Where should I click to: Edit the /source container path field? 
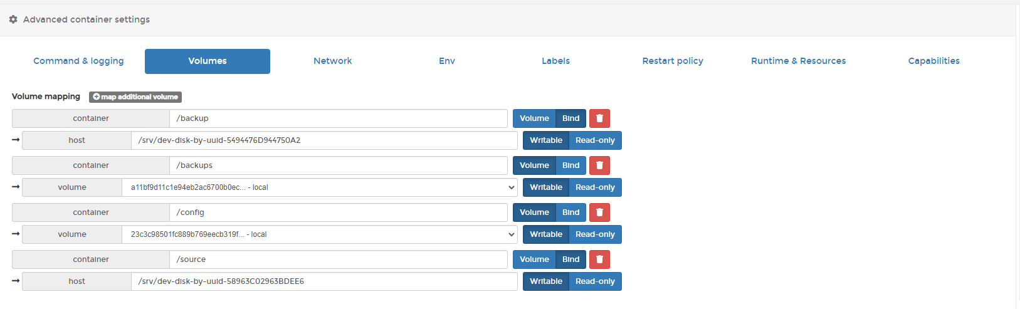(339, 259)
